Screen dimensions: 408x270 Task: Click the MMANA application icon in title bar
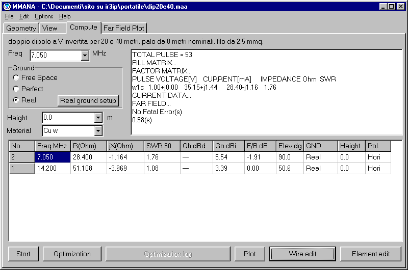[7, 7]
